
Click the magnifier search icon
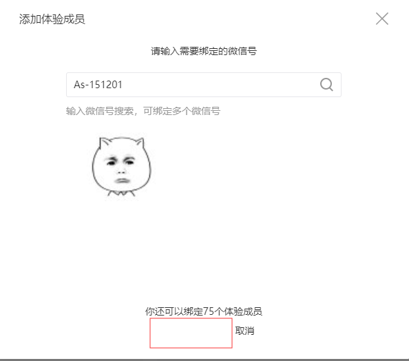(326, 85)
